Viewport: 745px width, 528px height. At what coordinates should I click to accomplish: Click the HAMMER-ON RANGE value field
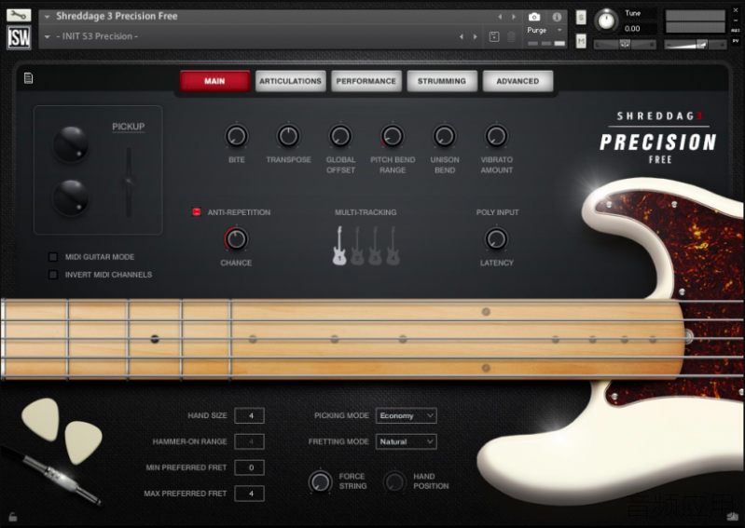coord(250,441)
